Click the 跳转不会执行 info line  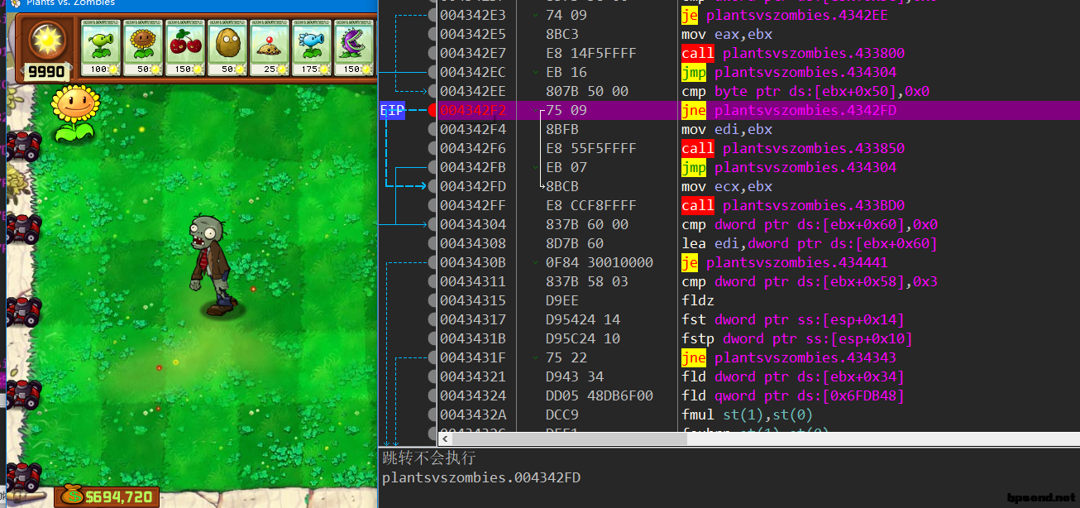click(x=428, y=458)
